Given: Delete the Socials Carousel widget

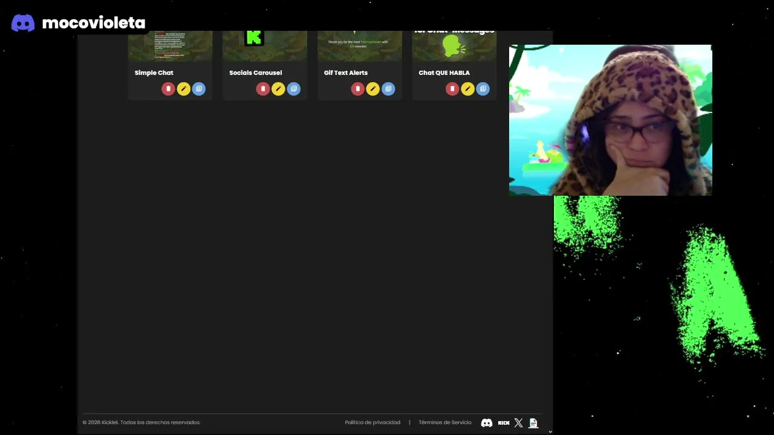Looking at the screenshot, I should coord(262,89).
